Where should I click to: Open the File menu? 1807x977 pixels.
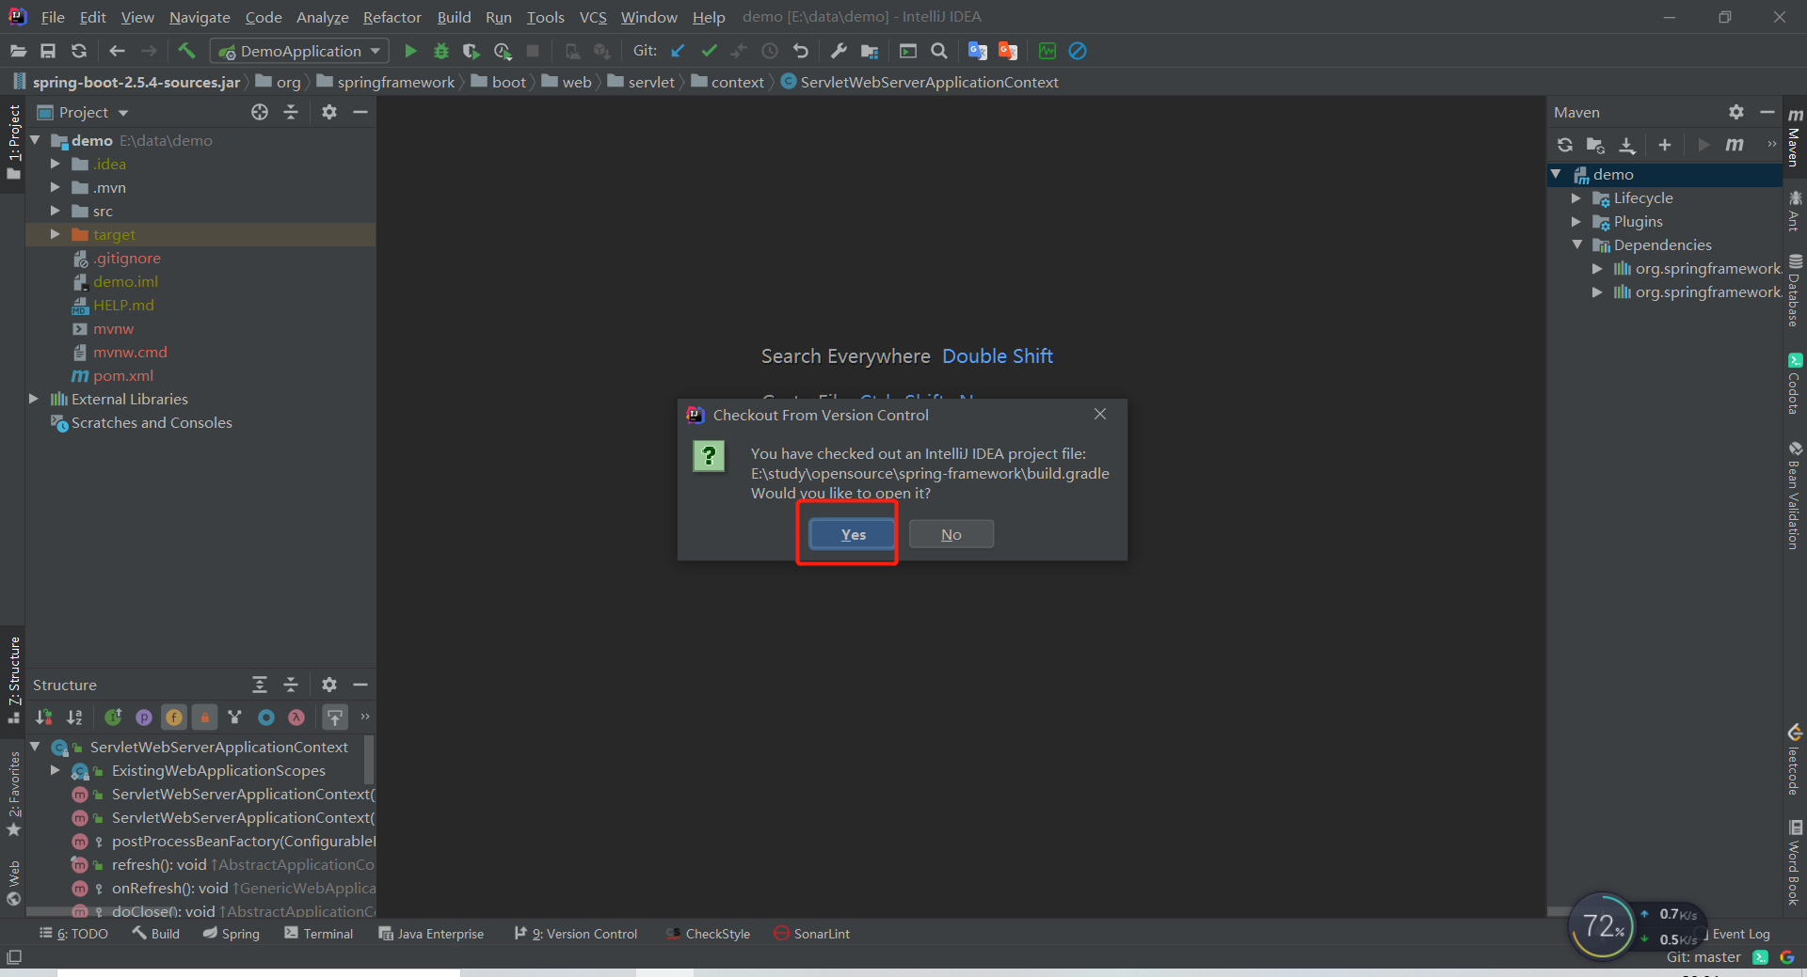(53, 17)
